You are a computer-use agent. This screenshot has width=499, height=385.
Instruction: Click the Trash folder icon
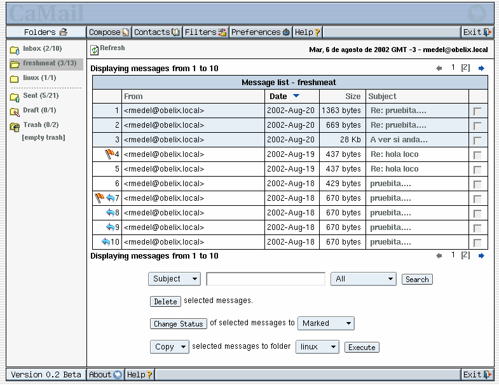coord(15,126)
